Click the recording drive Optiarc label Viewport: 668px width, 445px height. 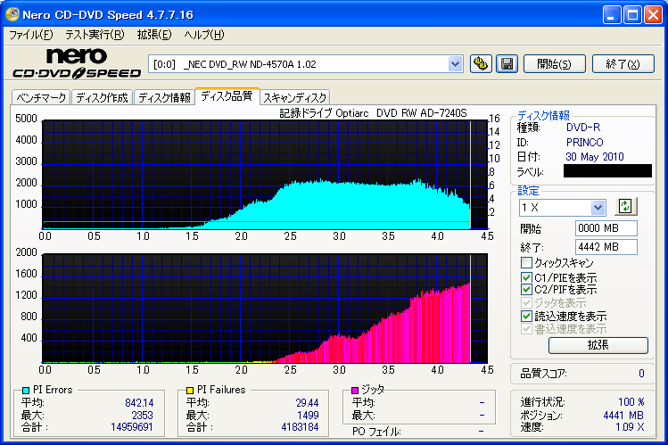coord(373,113)
